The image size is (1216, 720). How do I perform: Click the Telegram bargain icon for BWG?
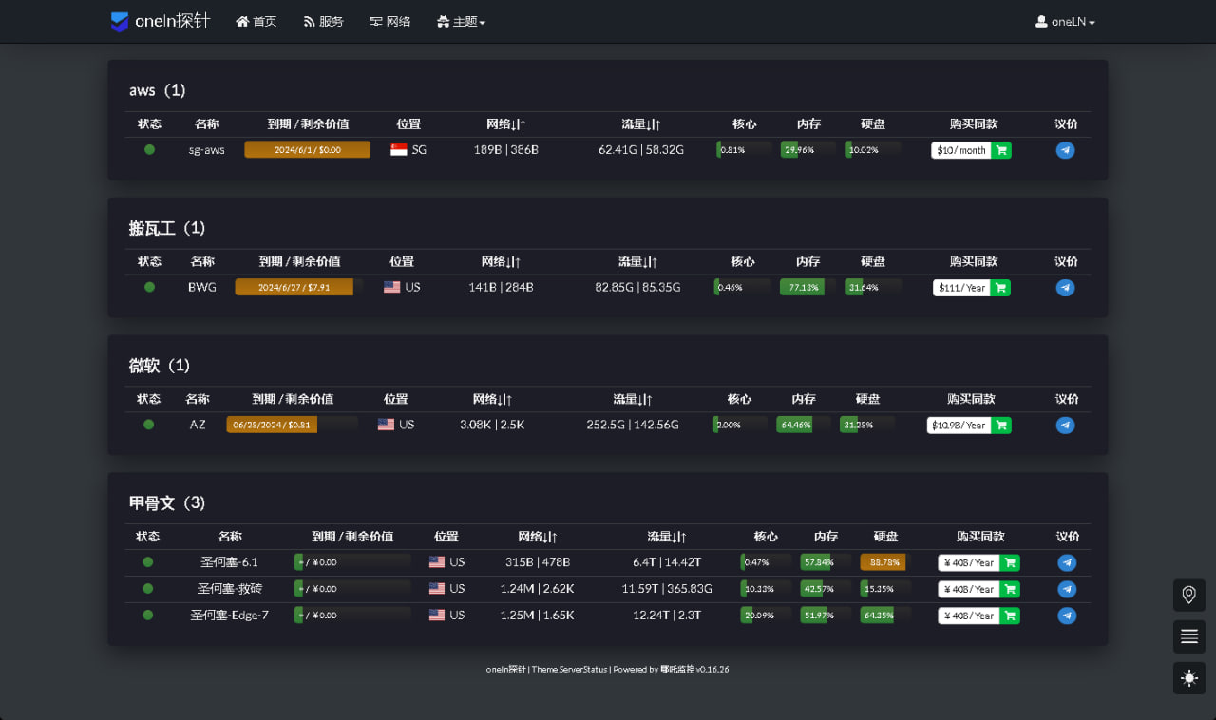click(x=1066, y=288)
